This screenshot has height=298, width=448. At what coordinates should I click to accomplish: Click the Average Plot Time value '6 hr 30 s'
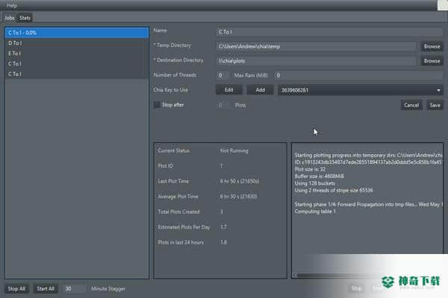pos(238,197)
